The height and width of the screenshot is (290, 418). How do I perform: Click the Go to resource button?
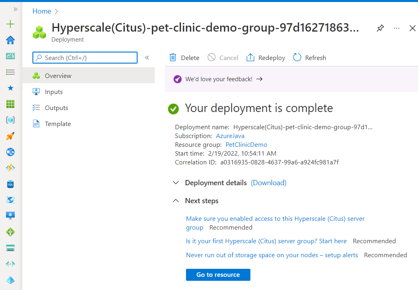(218, 275)
